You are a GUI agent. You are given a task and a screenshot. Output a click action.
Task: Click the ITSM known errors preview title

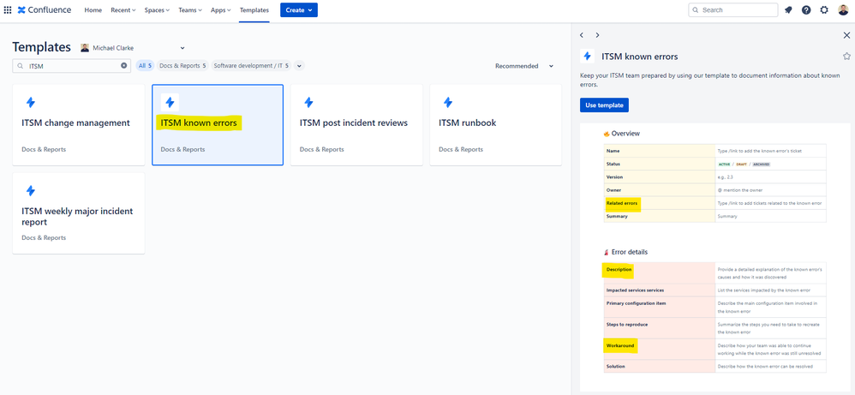tap(640, 57)
